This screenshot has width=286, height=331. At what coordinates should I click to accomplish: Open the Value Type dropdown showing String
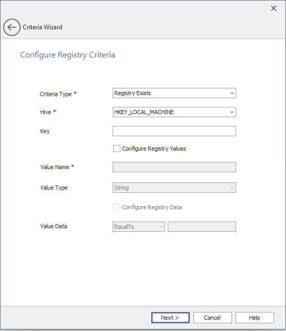[174, 188]
